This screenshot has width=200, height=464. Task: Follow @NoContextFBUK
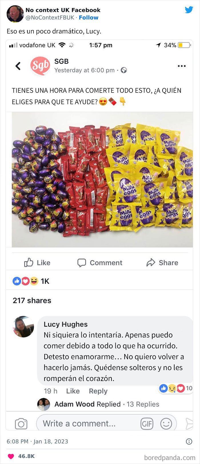(x=89, y=17)
